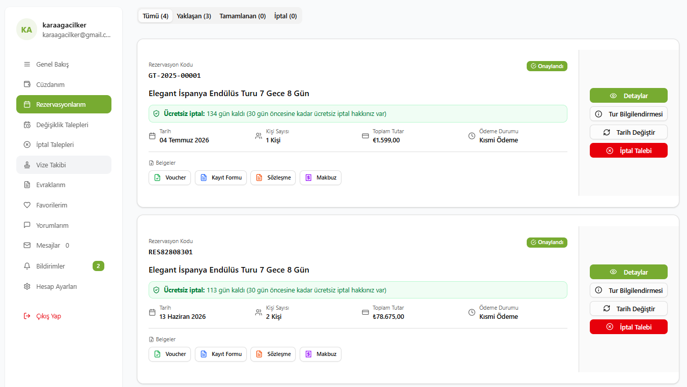The image size is (687, 387).
Task: Switch to the Yaklaşan (3) tab
Action: [x=194, y=16]
